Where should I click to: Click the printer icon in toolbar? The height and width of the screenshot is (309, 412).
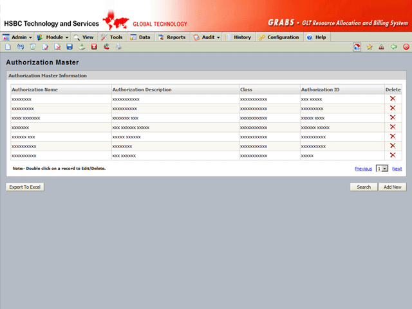pyautogui.click(x=118, y=47)
